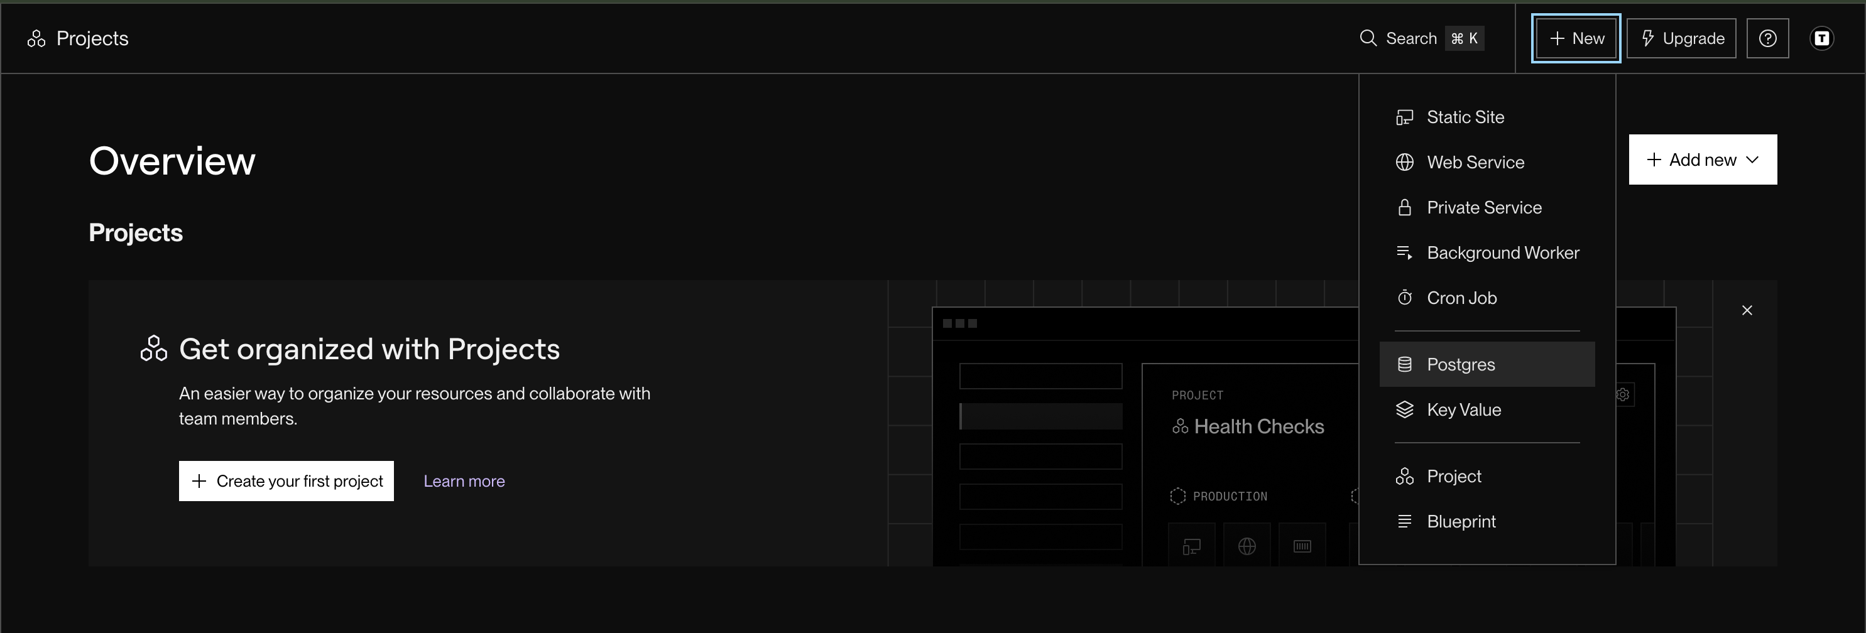Viewport: 1866px width, 633px height.
Task: Select Web Service from the menu
Action: pos(1487,162)
